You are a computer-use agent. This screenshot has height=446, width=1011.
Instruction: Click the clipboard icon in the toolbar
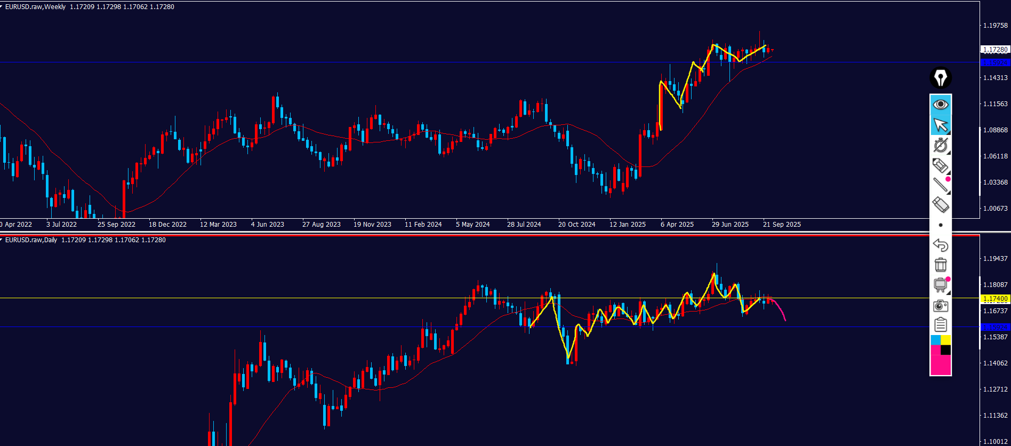coord(941,324)
